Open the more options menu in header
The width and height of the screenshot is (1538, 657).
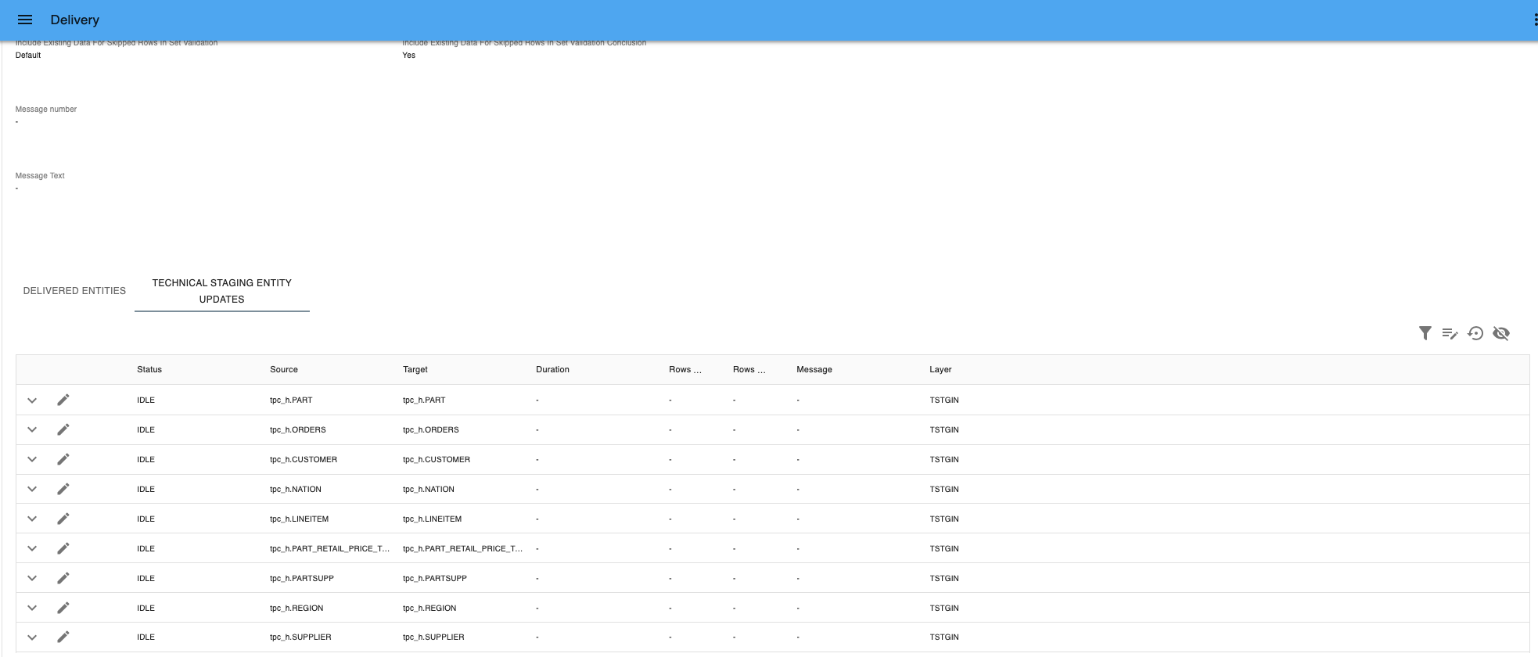click(1535, 20)
